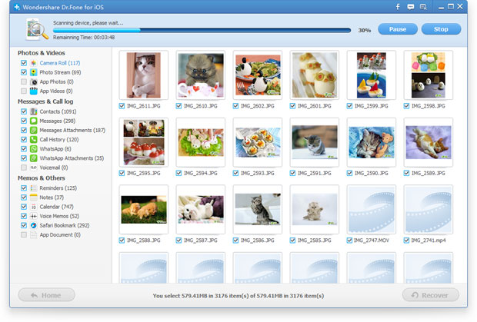Click the register icon in title bar
Viewport: 477px width, 322px height.
coord(423,7)
